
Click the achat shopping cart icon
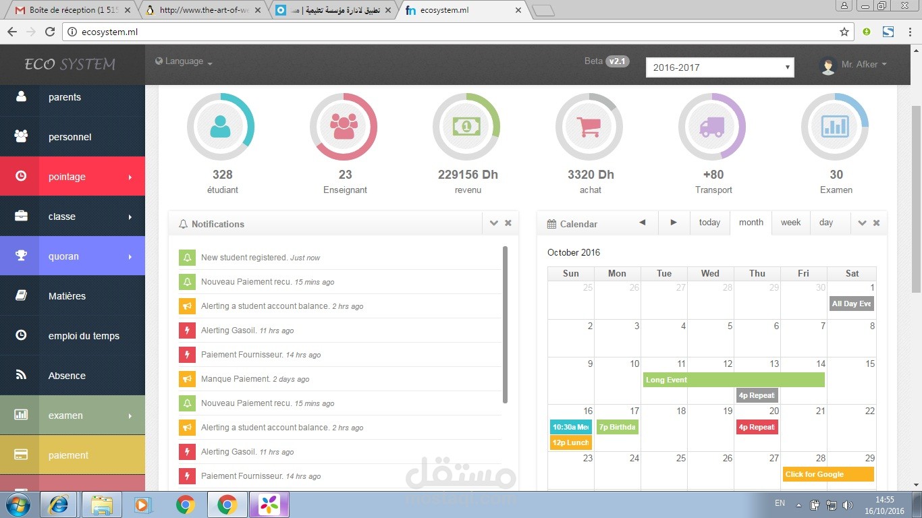click(x=589, y=127)
